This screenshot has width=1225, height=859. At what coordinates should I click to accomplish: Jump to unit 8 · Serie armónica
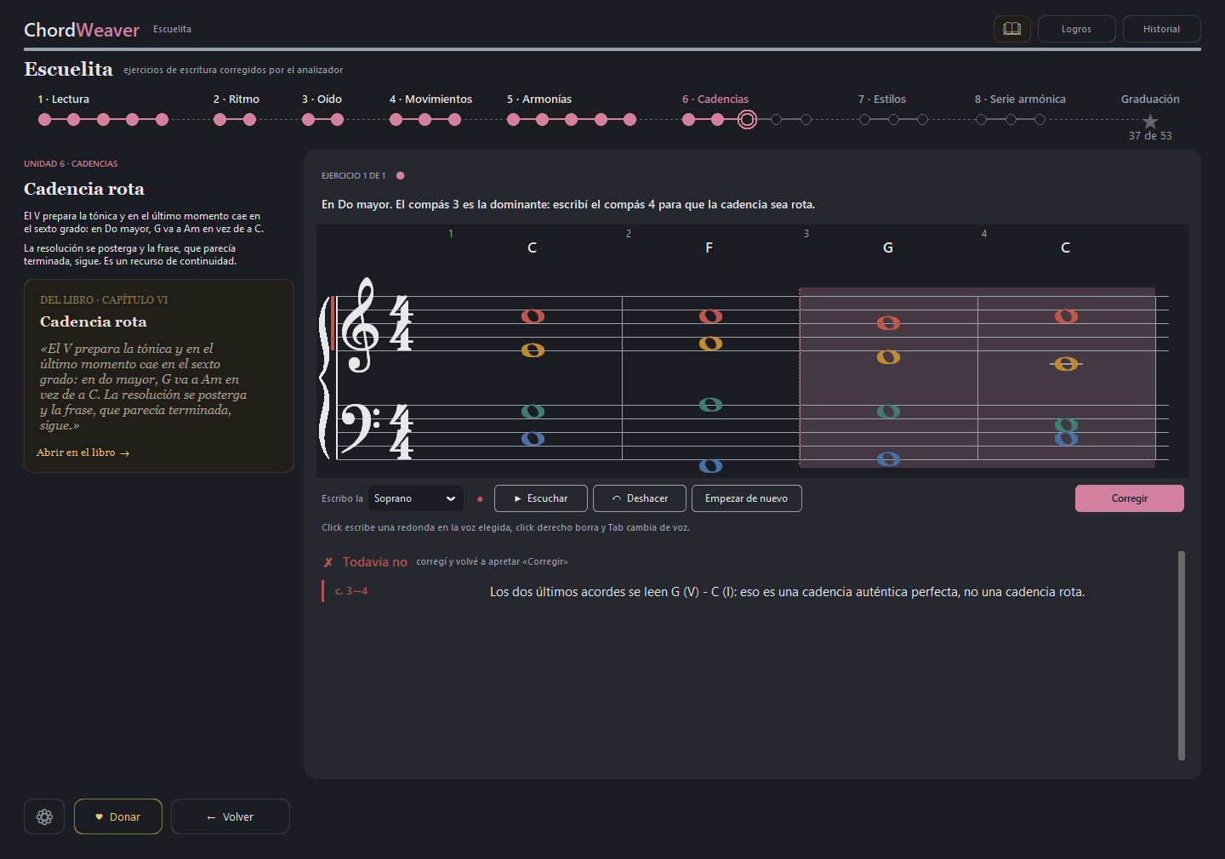pyautogui.click(x=1020, y=100)
